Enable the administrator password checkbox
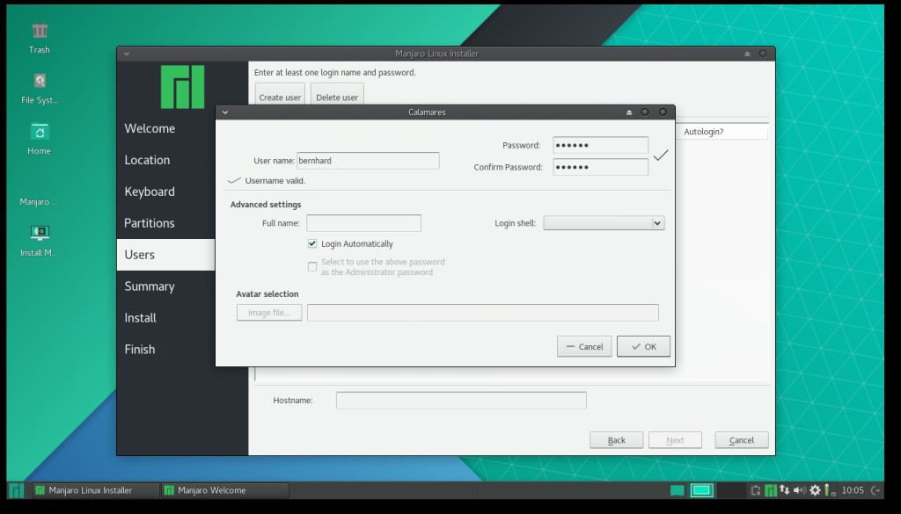This screenshot has height=514, width=901. pyautogui.click(x=312, y=267)
